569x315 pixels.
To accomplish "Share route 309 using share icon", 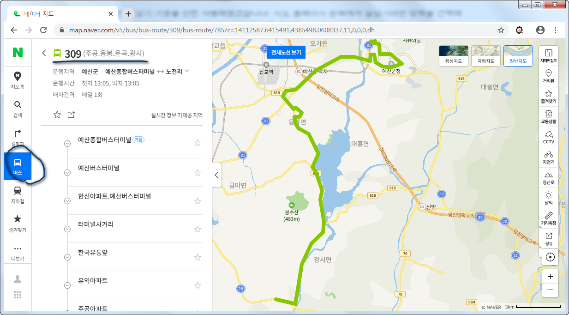I will pos(71,115).
